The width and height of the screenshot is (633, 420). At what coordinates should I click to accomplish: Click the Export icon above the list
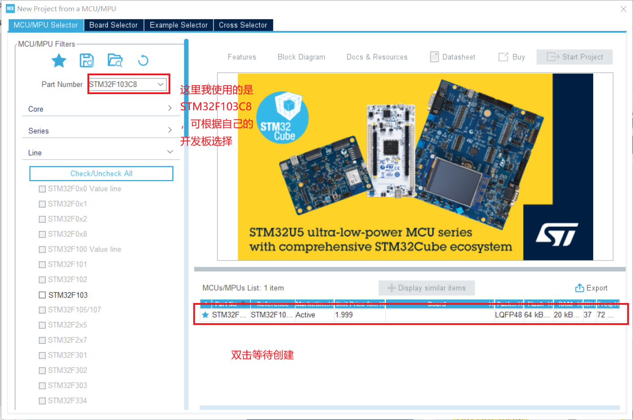[580, 288]
